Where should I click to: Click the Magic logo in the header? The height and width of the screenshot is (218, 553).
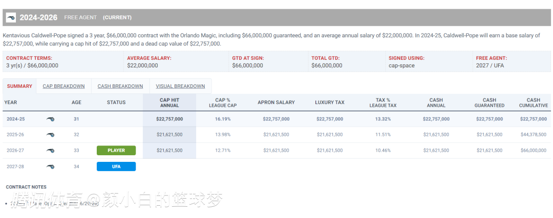click(11, 18)
